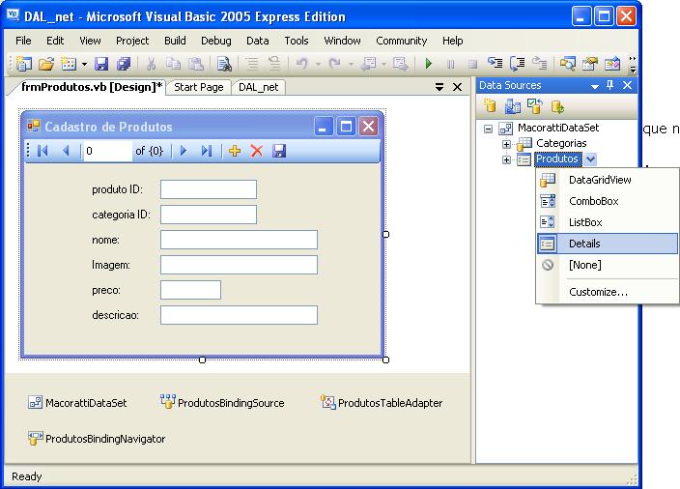Open the Object Browser toolbar icon

[x=612, y=64]
